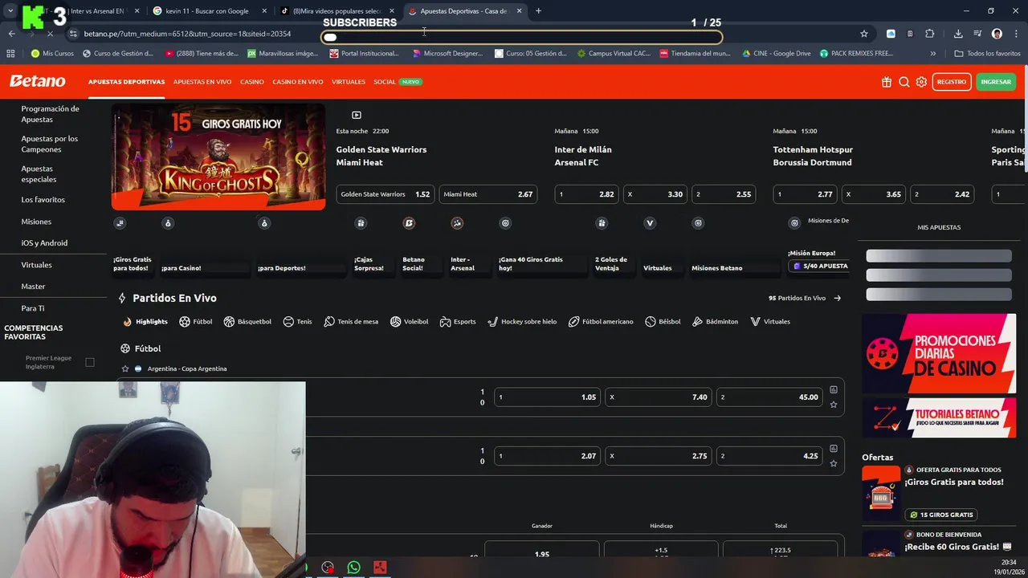Open the Virtuales story icon

650,223
